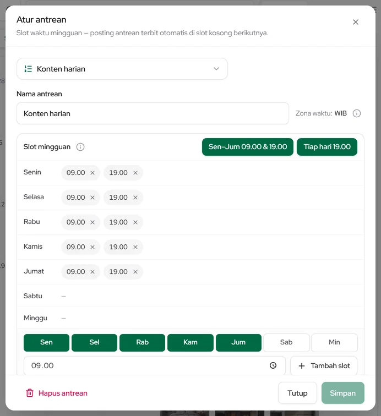
Task: Click the Nama antrean text field
Action: point(153,113)
